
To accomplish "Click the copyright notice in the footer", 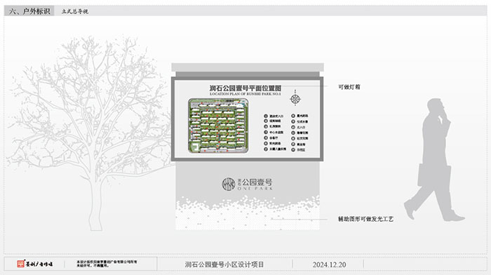I will (x=107, y=264).
